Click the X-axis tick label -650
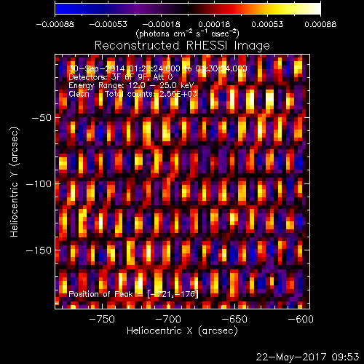Screen dimensions: 364x364 [x=234, y=319]
